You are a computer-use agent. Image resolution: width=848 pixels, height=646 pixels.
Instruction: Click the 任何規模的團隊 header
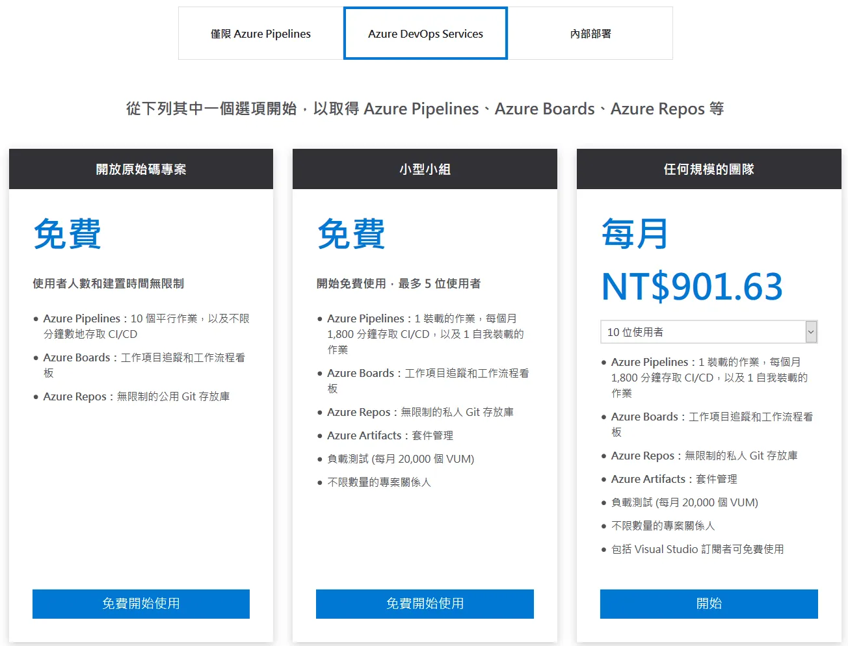click(x=709, y=168)
